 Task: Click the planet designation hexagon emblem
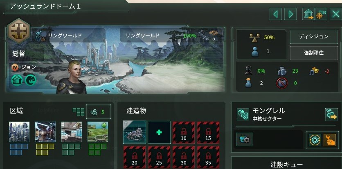19,31
